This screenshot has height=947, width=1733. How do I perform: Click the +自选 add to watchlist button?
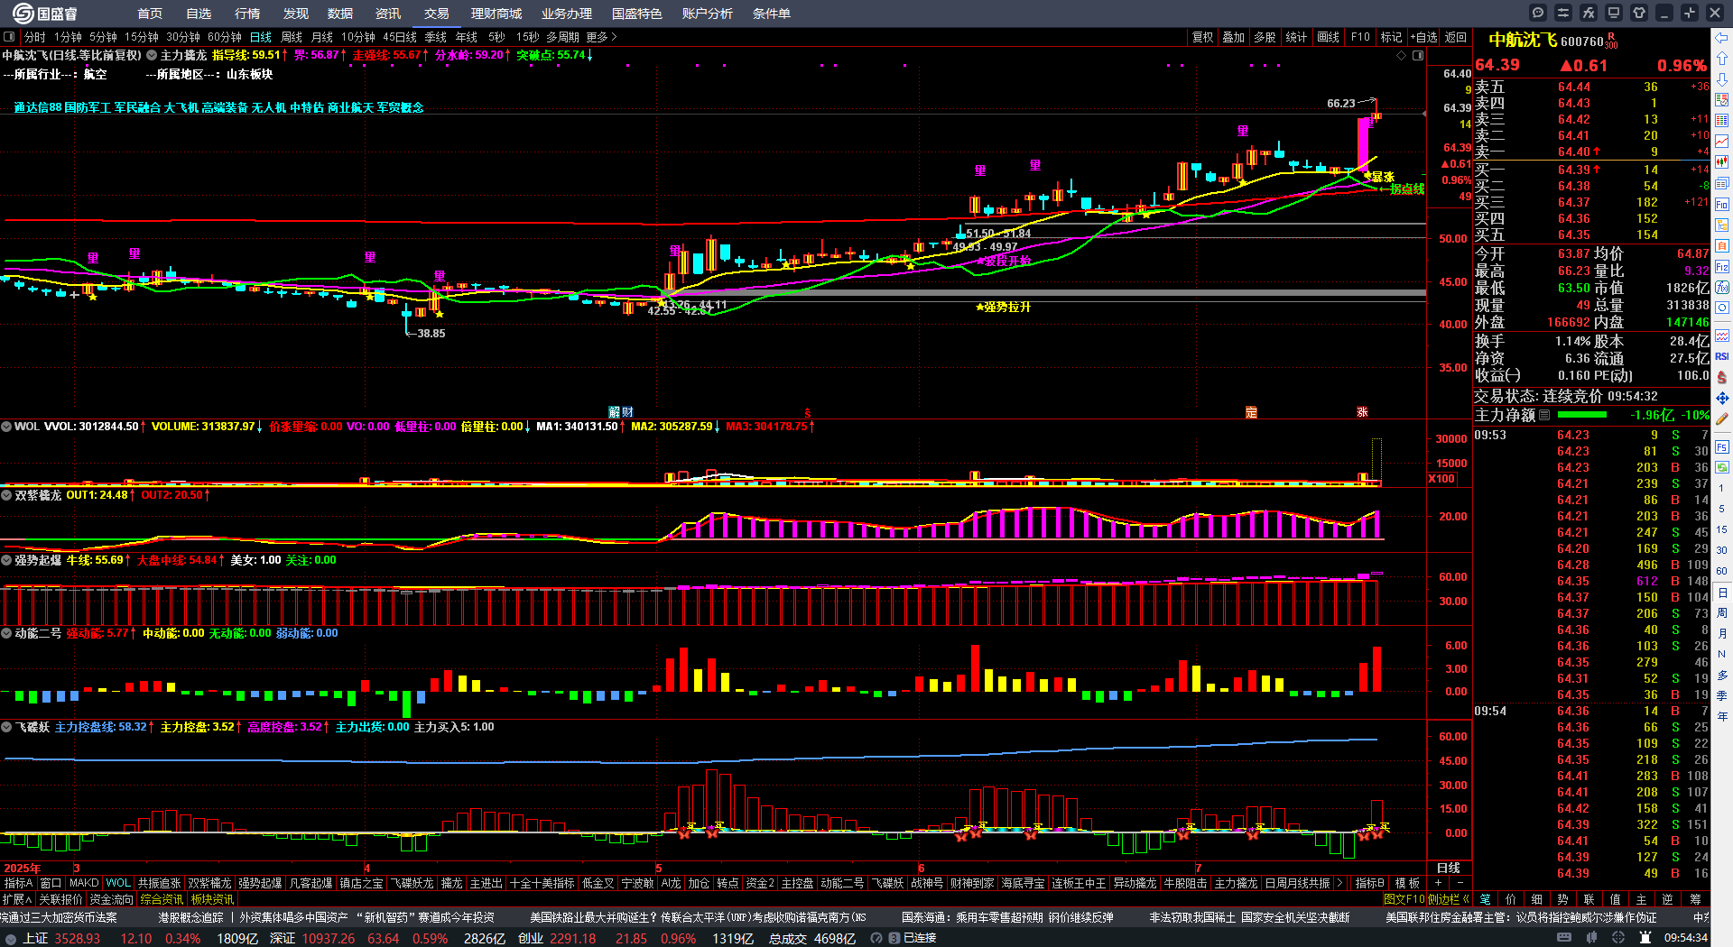click(1423, 37)
